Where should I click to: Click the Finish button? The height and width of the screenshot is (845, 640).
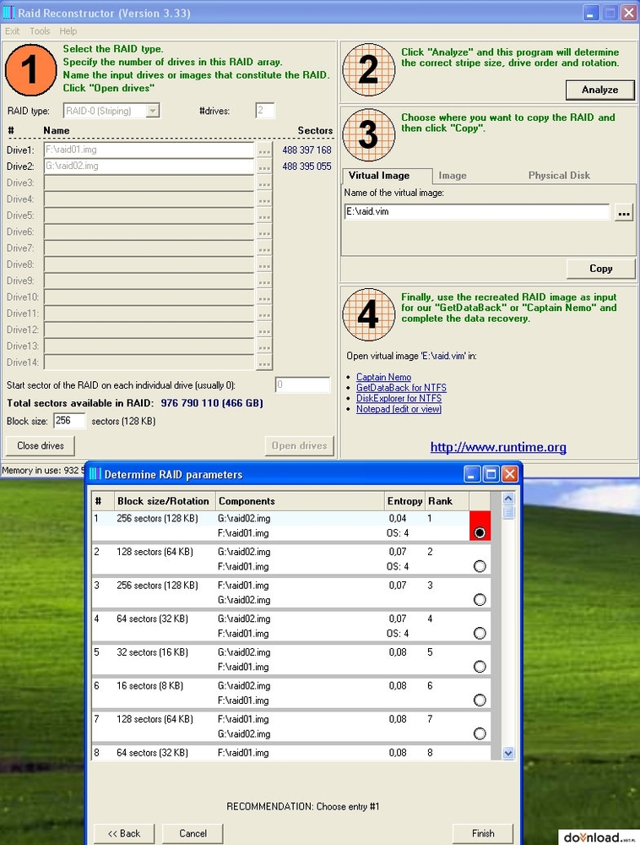[x=483, y=834]
